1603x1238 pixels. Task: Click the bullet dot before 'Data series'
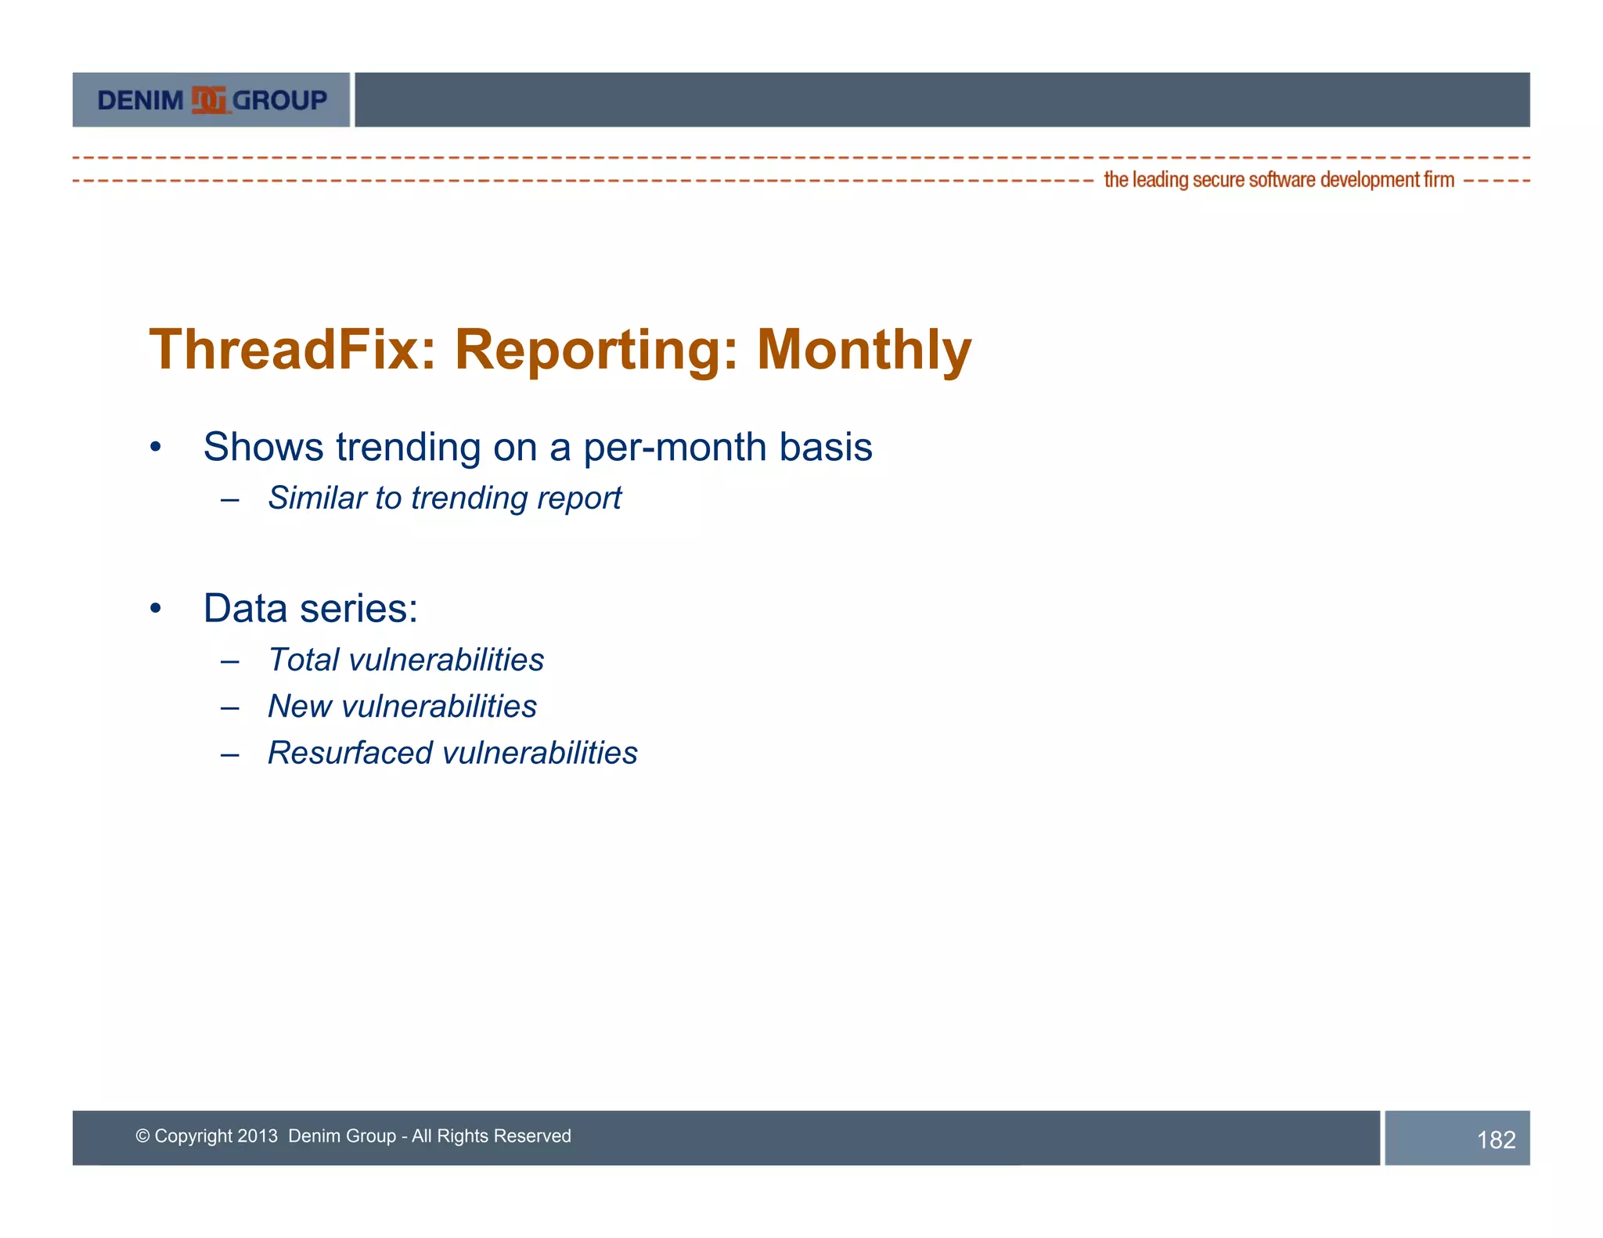coord(156,609)
